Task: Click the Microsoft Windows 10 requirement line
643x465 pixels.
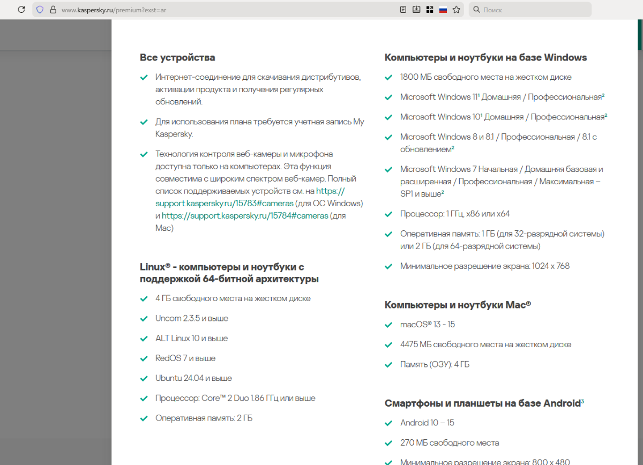Action: point(504,117)
